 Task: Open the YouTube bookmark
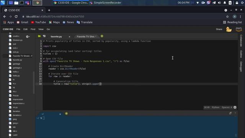tap(38, 22)
